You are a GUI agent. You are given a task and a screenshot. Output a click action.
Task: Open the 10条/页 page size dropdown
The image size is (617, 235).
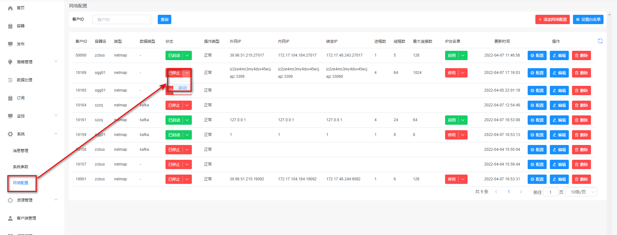pyautogui.click(x=581, y=192)
